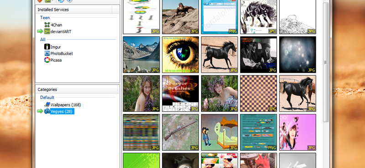Image resolution: width=365 pixels, height=168 pixels.
Task: Collapse the Teen services group
Action: coord(45,18)
